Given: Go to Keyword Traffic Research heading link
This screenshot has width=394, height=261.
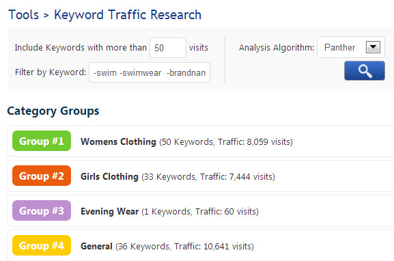Looking at the screenshot, I should tap(128, 14).
